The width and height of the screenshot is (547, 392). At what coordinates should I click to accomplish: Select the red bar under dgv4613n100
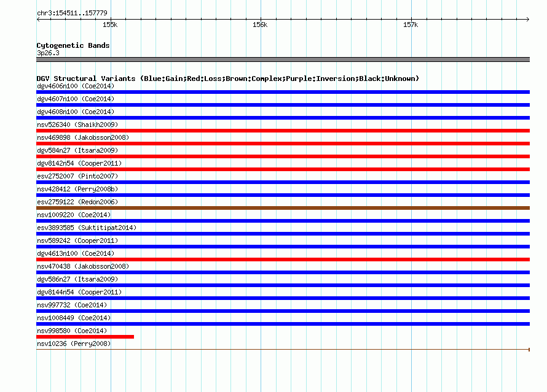click(x=283, y=259)
